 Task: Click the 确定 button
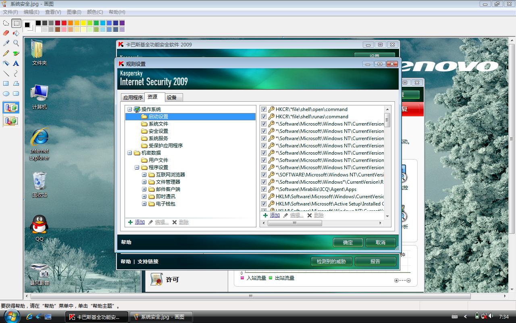[x=347, y=242]
